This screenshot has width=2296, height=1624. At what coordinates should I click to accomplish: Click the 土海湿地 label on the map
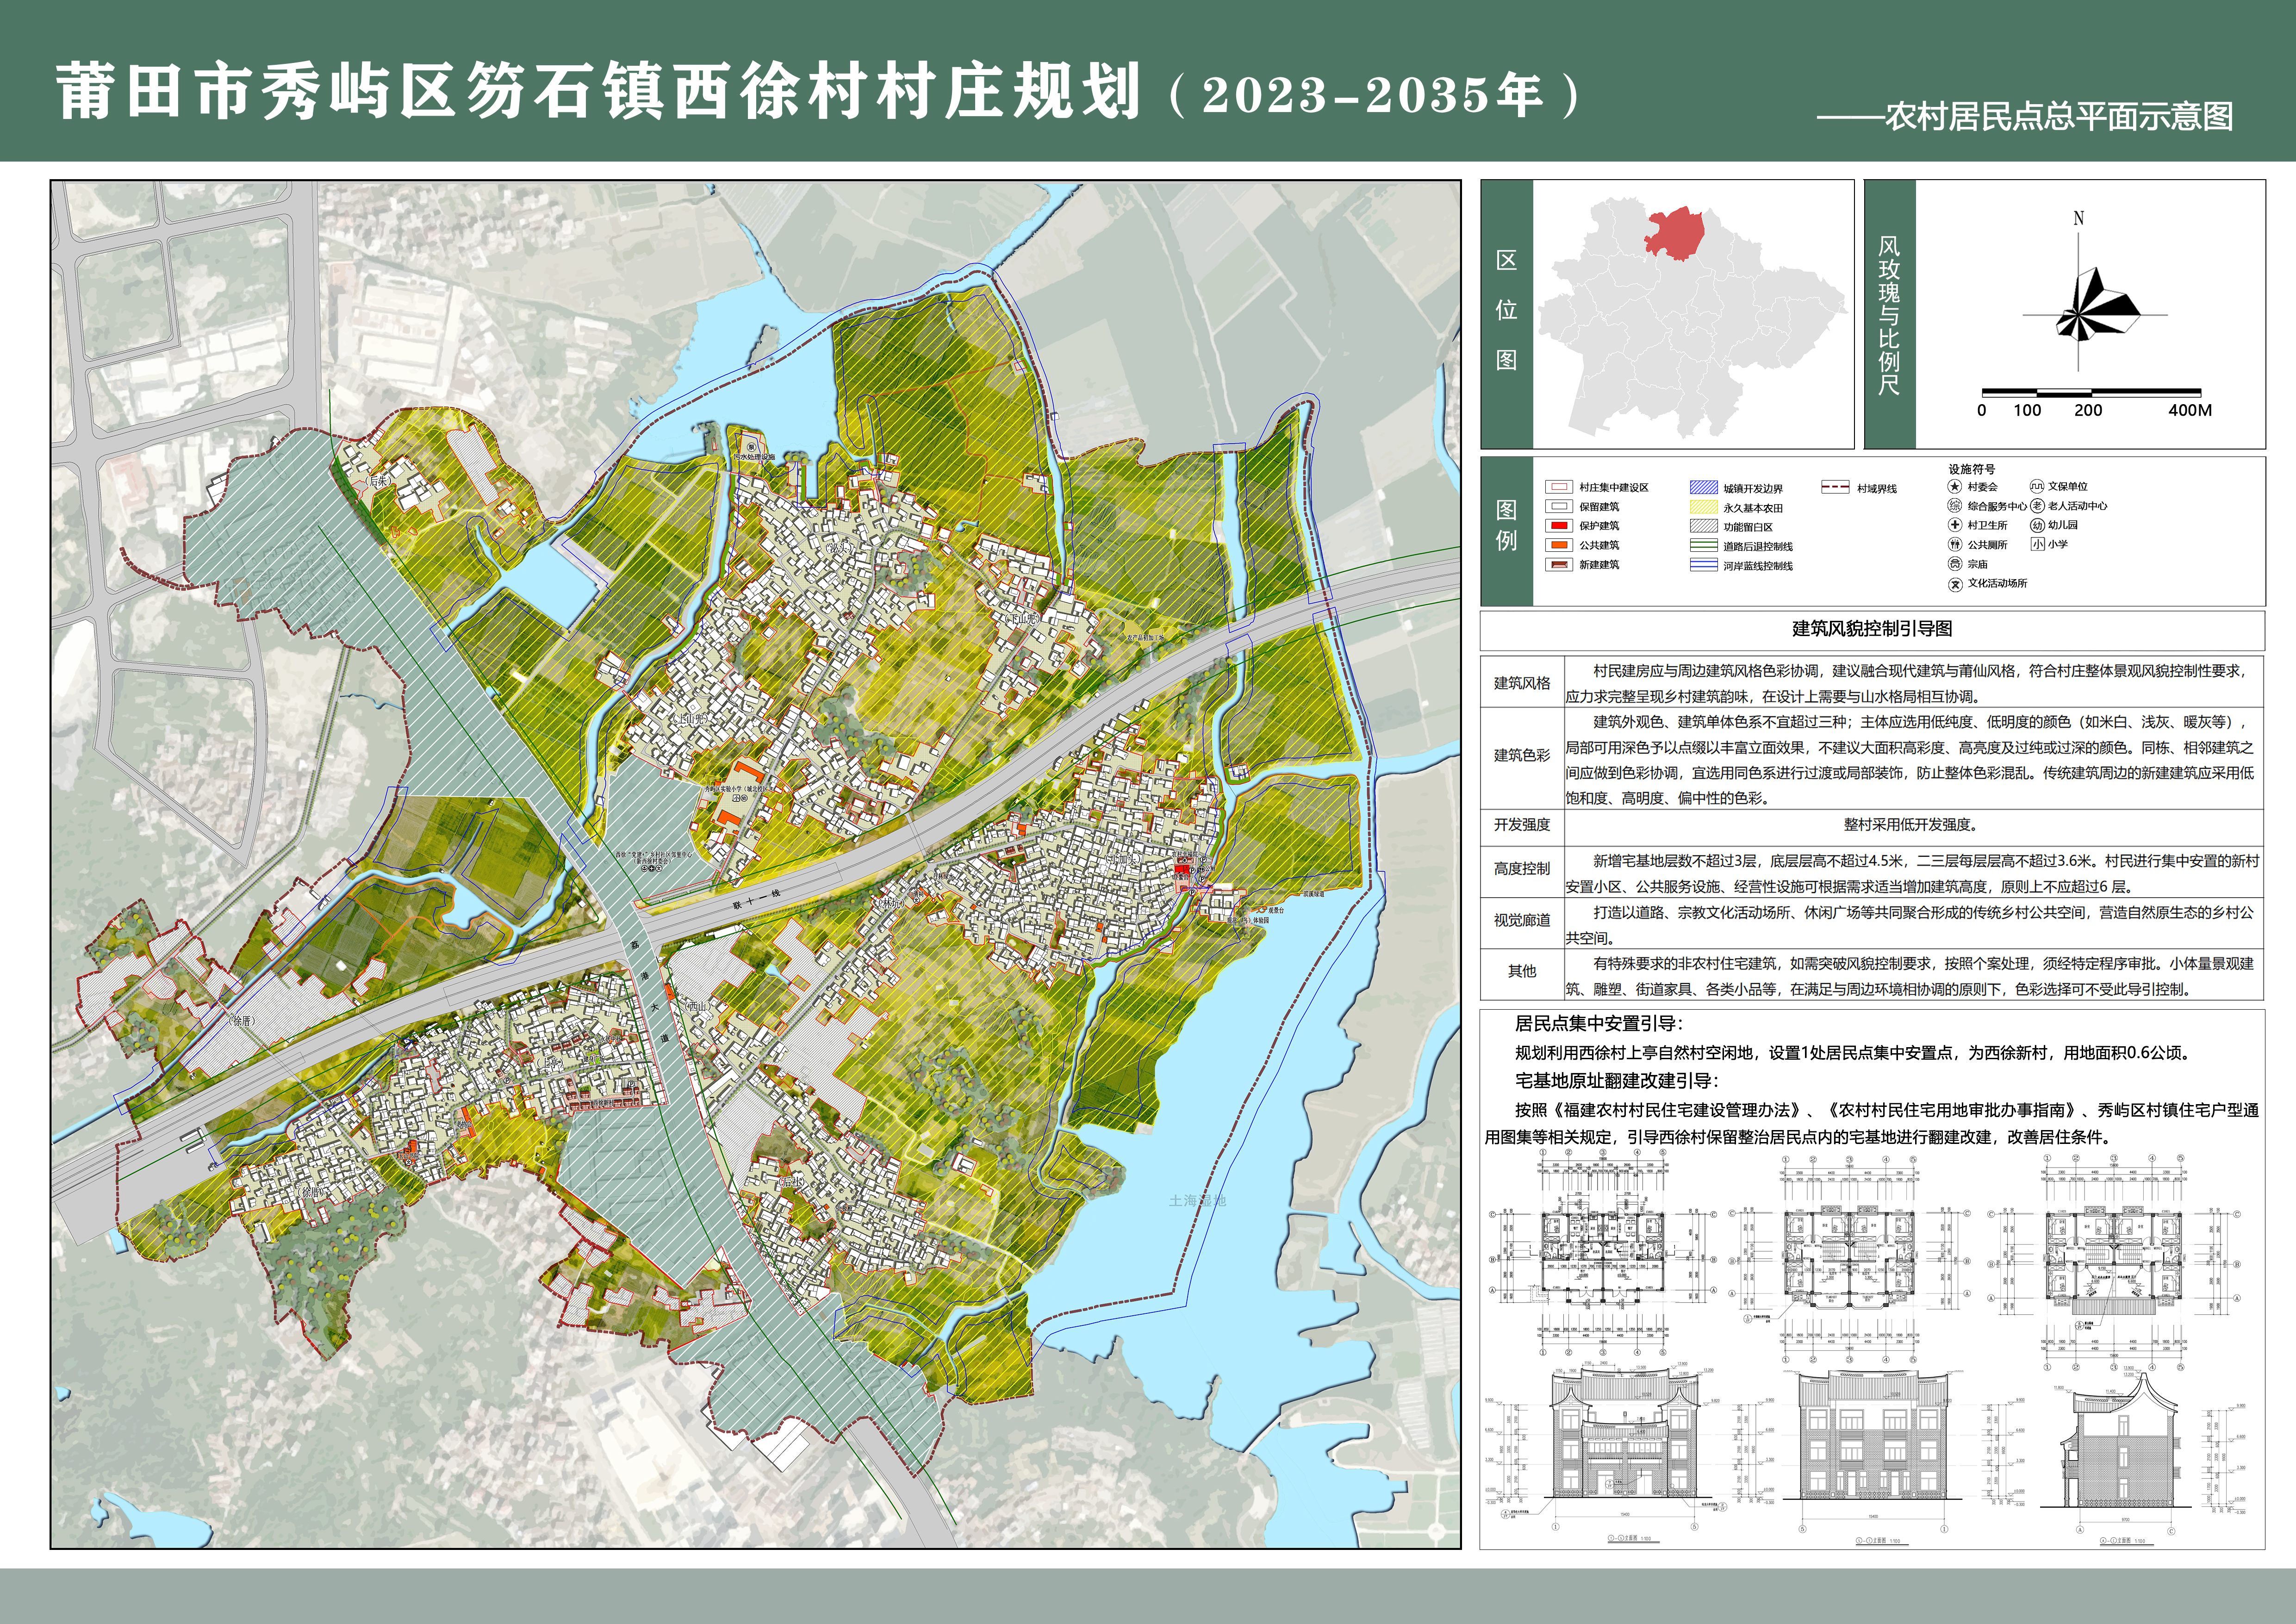(x=1197, y=1200)
